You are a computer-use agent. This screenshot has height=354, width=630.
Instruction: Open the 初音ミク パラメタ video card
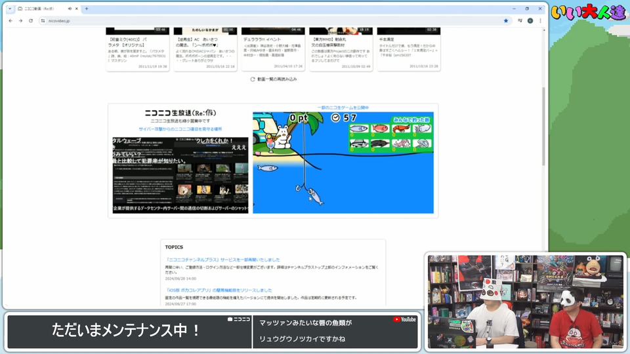(x=137, y=49)
